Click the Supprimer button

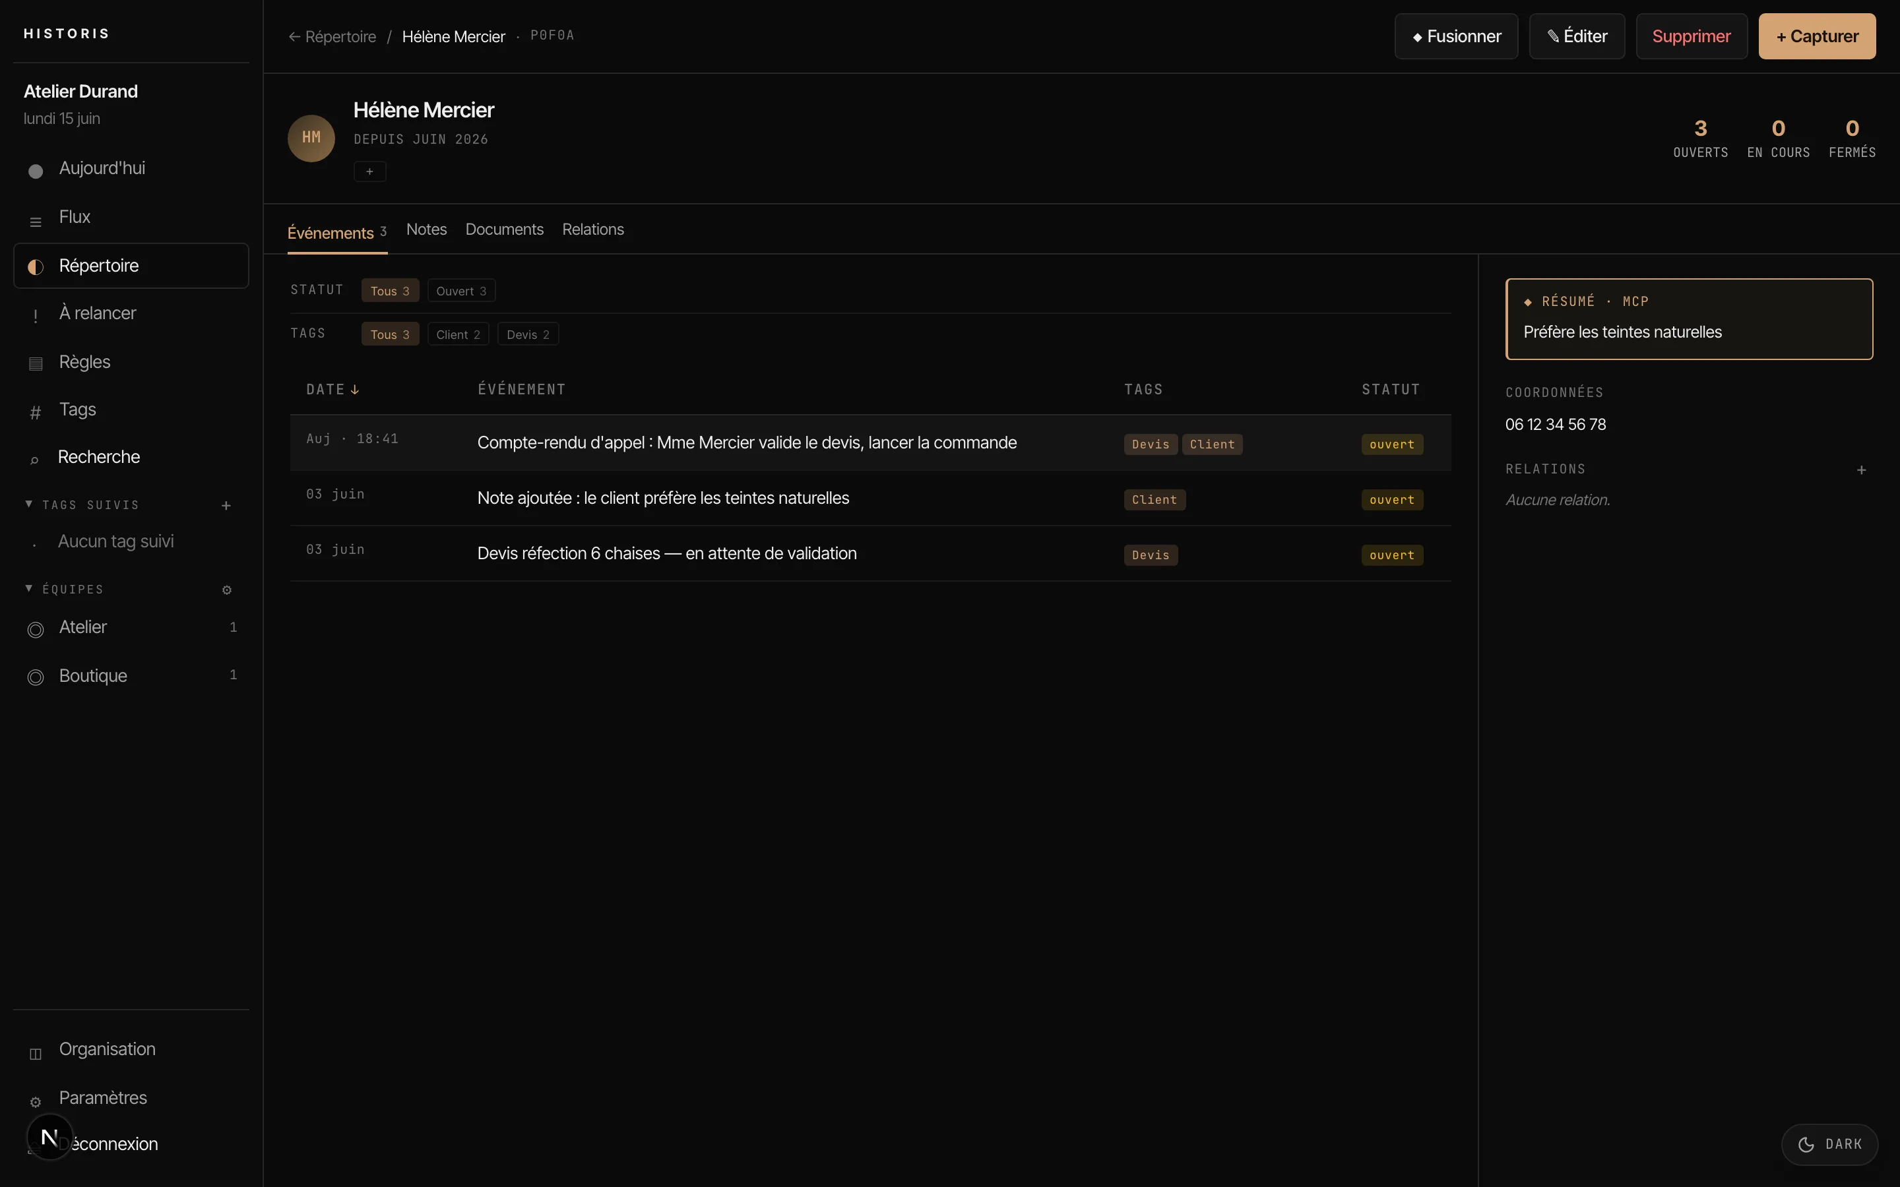click(x=1691, y=36)
